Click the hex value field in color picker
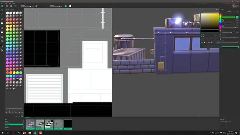240x135 pixels. [219, 42]
